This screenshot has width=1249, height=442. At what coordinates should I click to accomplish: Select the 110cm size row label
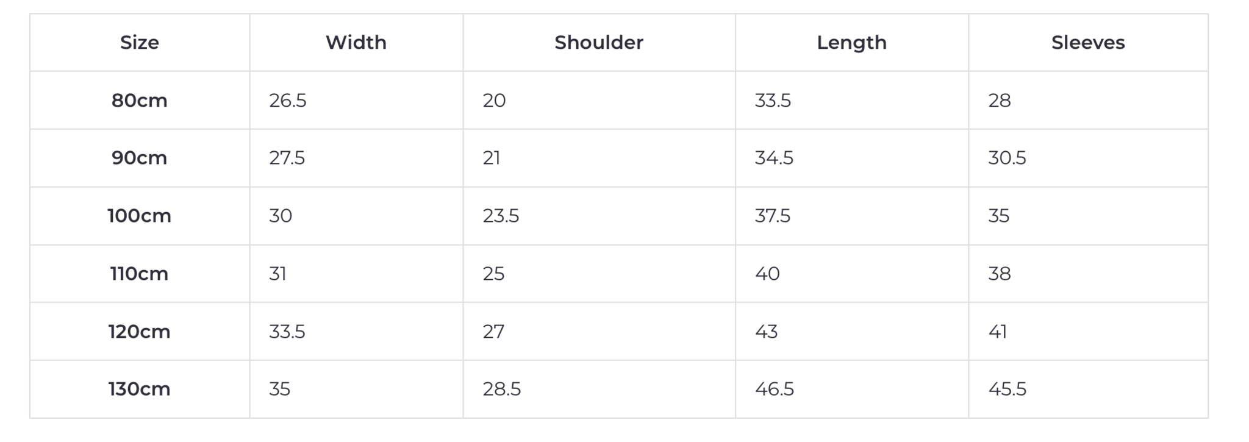coord(139,274)
